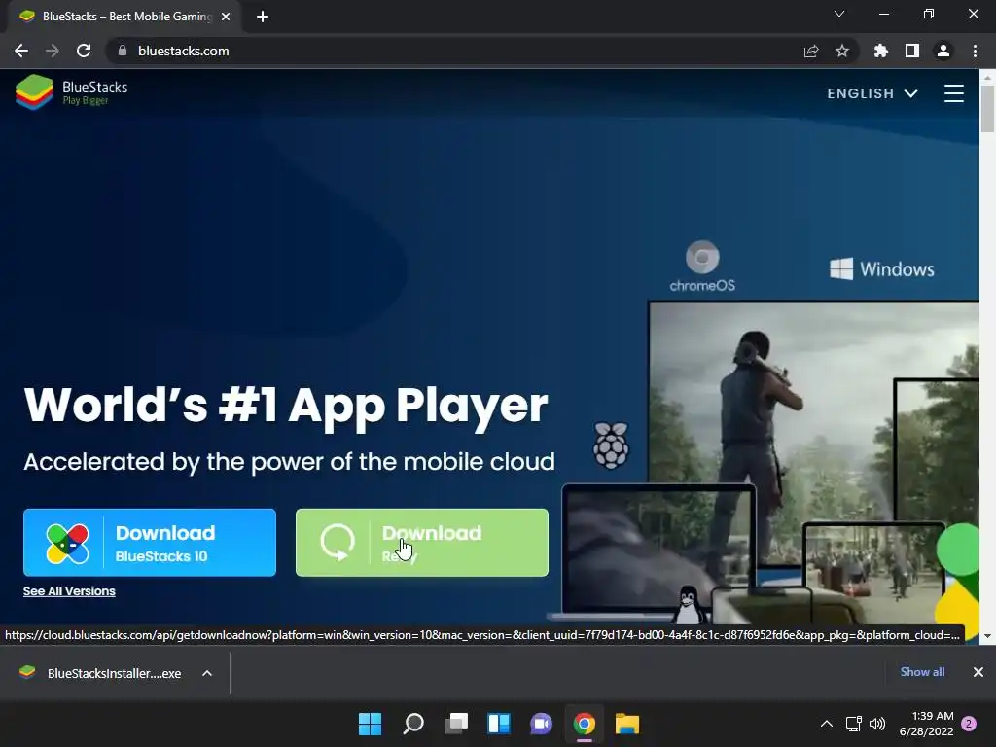
Task: Open Task View on taskbar
Action: pos(455,724)
